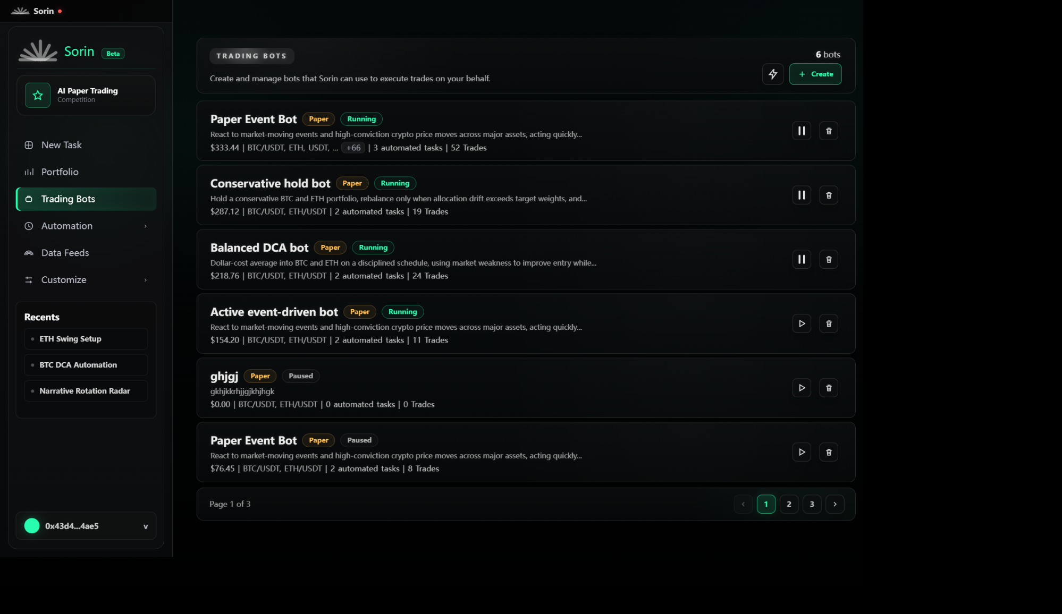This screenshot has height=614, width=1062.
Task: Click Running badge on Conservative hold bot
Action: point(395,183)
